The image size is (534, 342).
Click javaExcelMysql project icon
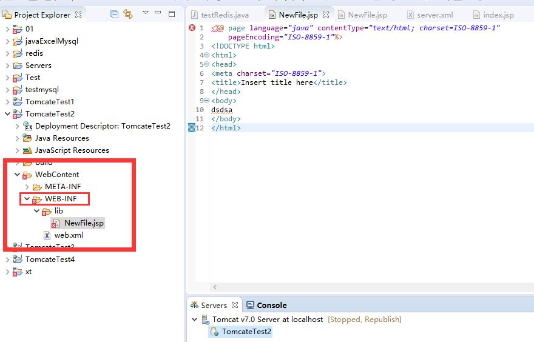(x=18, y=41)
